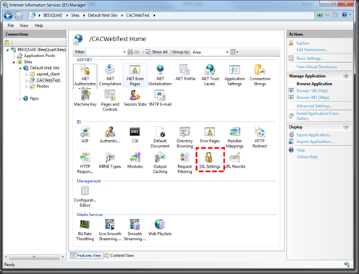
Task: Collapse the Deploy section
Action: 346,127
